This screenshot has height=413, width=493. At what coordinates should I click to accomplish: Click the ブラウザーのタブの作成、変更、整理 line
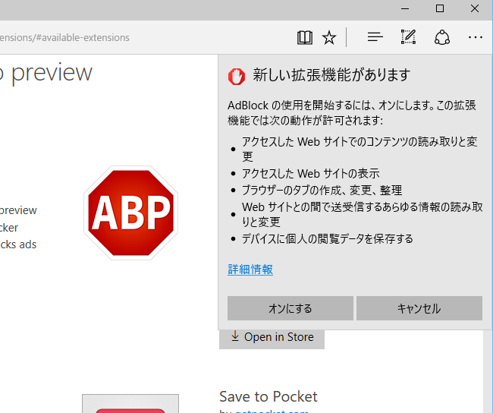(x=322, y=190)
